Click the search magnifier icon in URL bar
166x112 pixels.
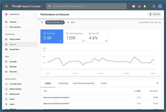49,6
